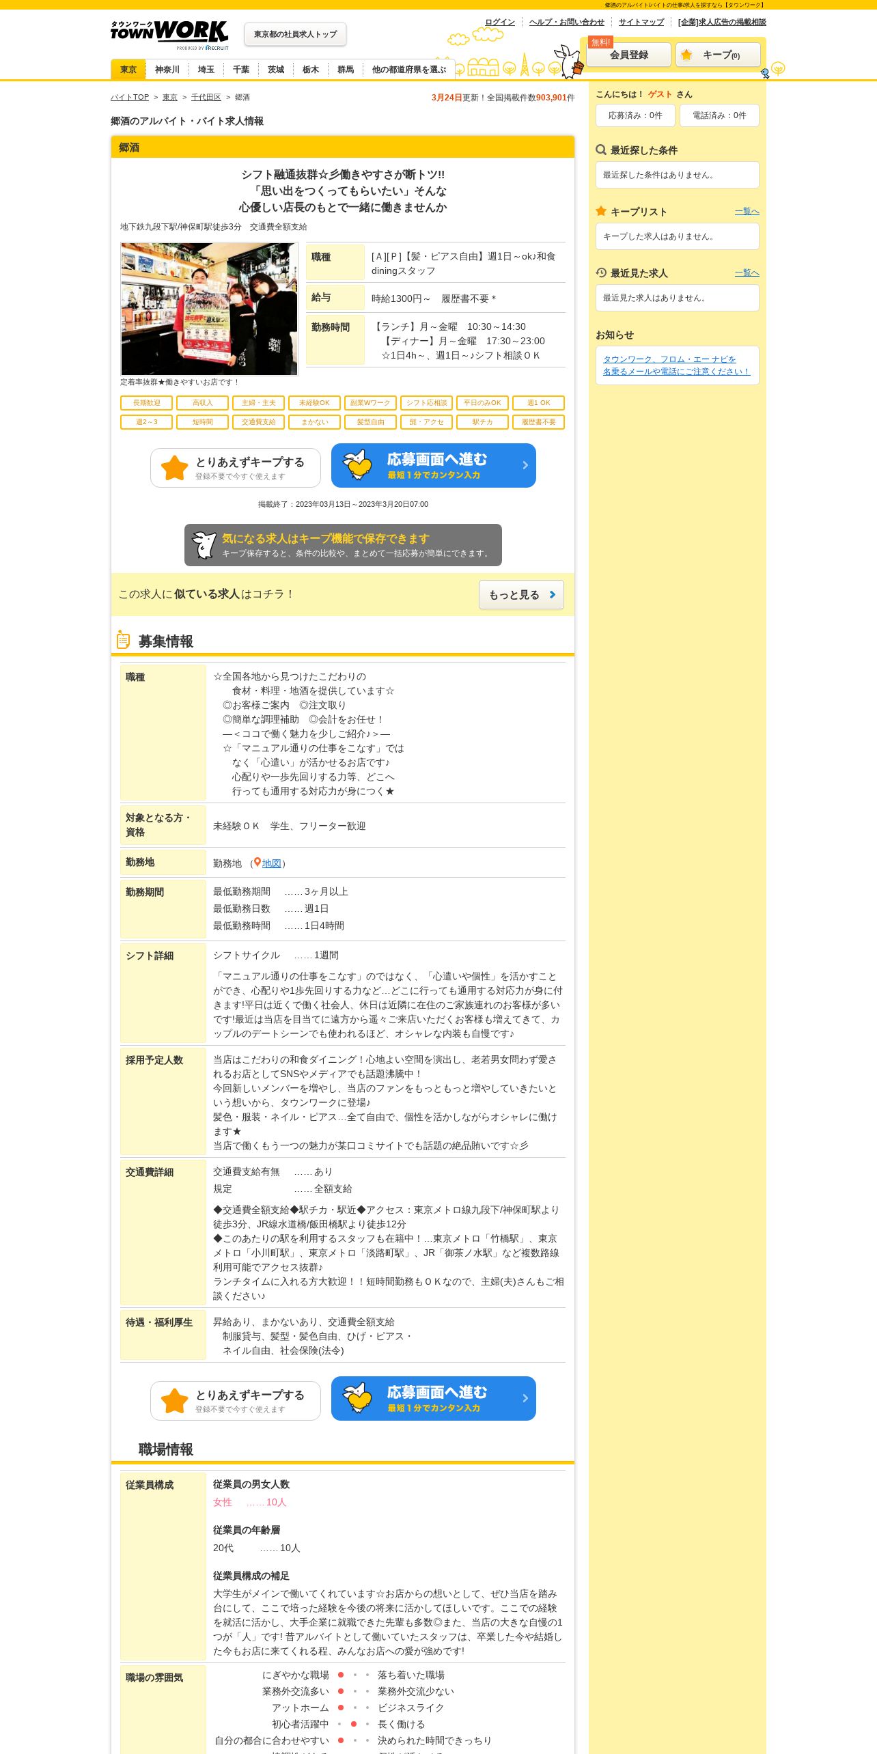Screen dimensions: 877x1754
Task: Click the 平日のみOK tag
Action: coord(483,403)
